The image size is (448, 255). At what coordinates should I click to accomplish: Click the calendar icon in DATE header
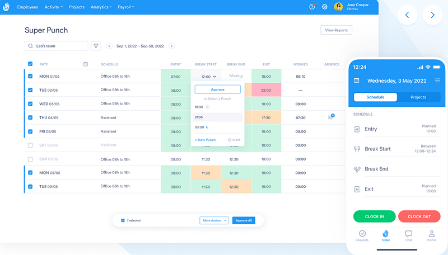pyautogui.click(x=86, y=64)
